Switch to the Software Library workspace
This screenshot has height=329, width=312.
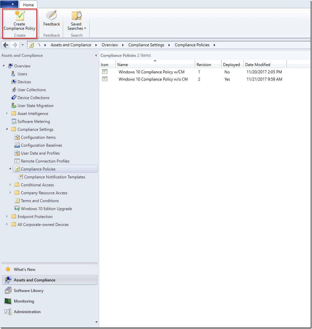click(28, 291)
